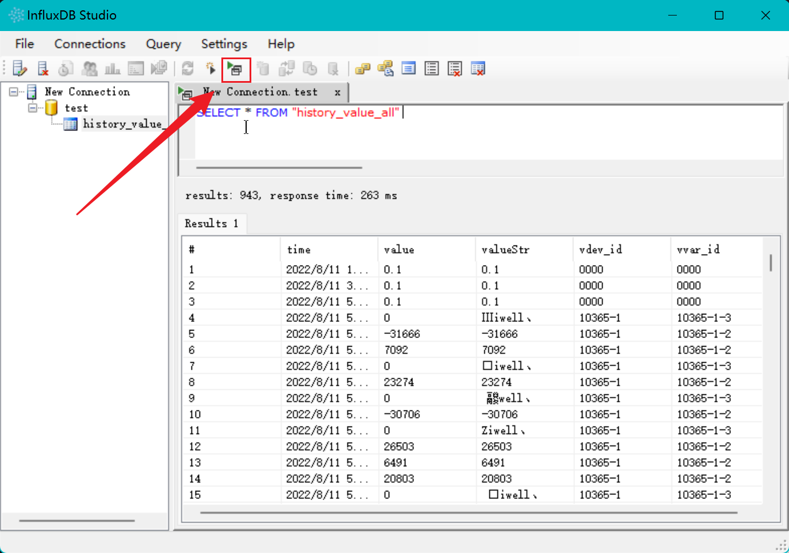Open the Settings menu

[224, 44]
